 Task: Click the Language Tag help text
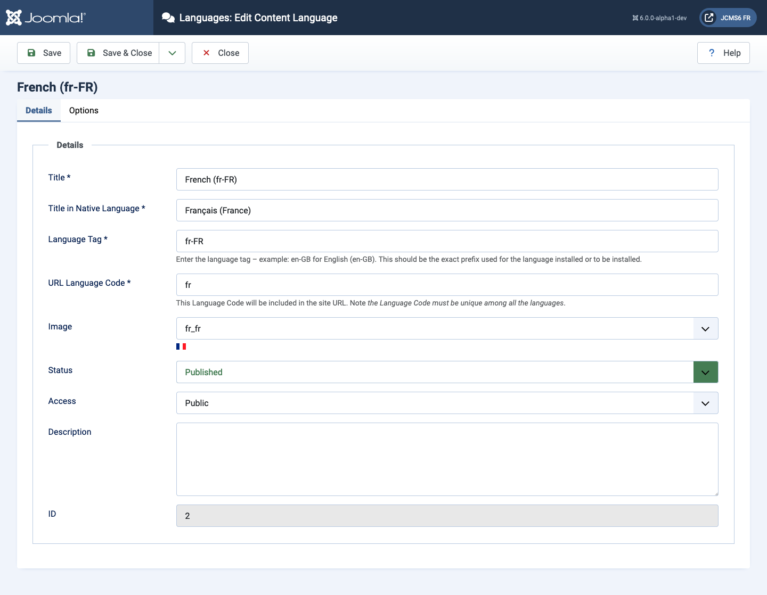pos(409,259)
